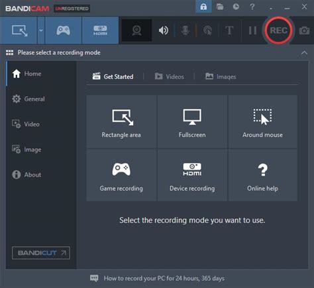This screenshot has height=288, width=314.
Task: Click the pause recording button
Action: (x=252, y=30)
